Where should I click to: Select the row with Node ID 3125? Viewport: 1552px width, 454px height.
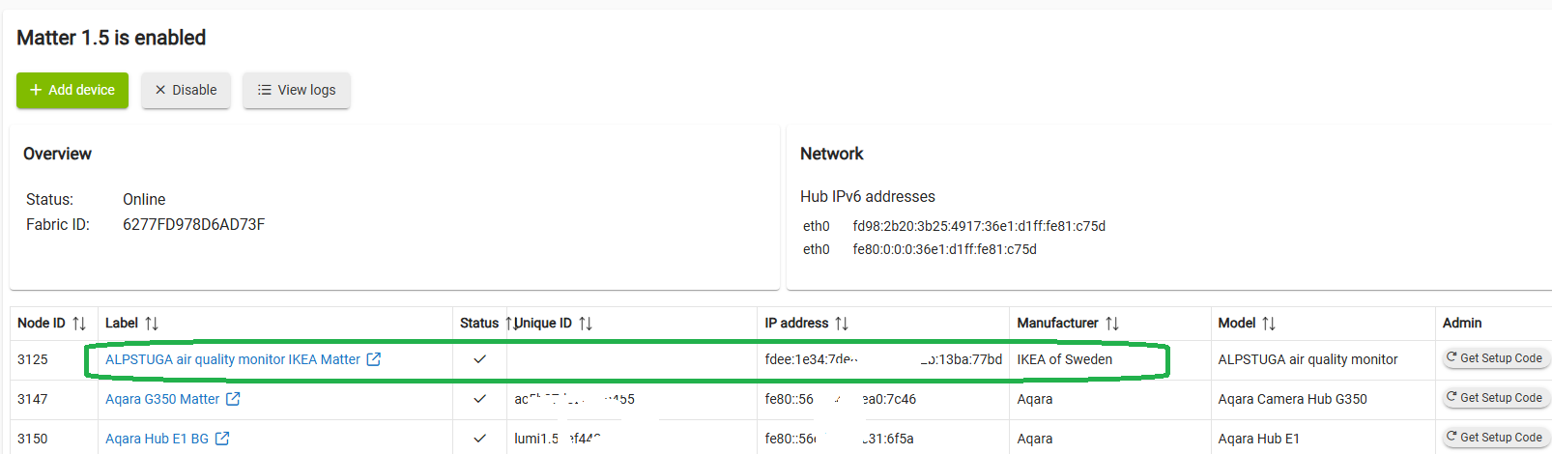coord(781,359)
